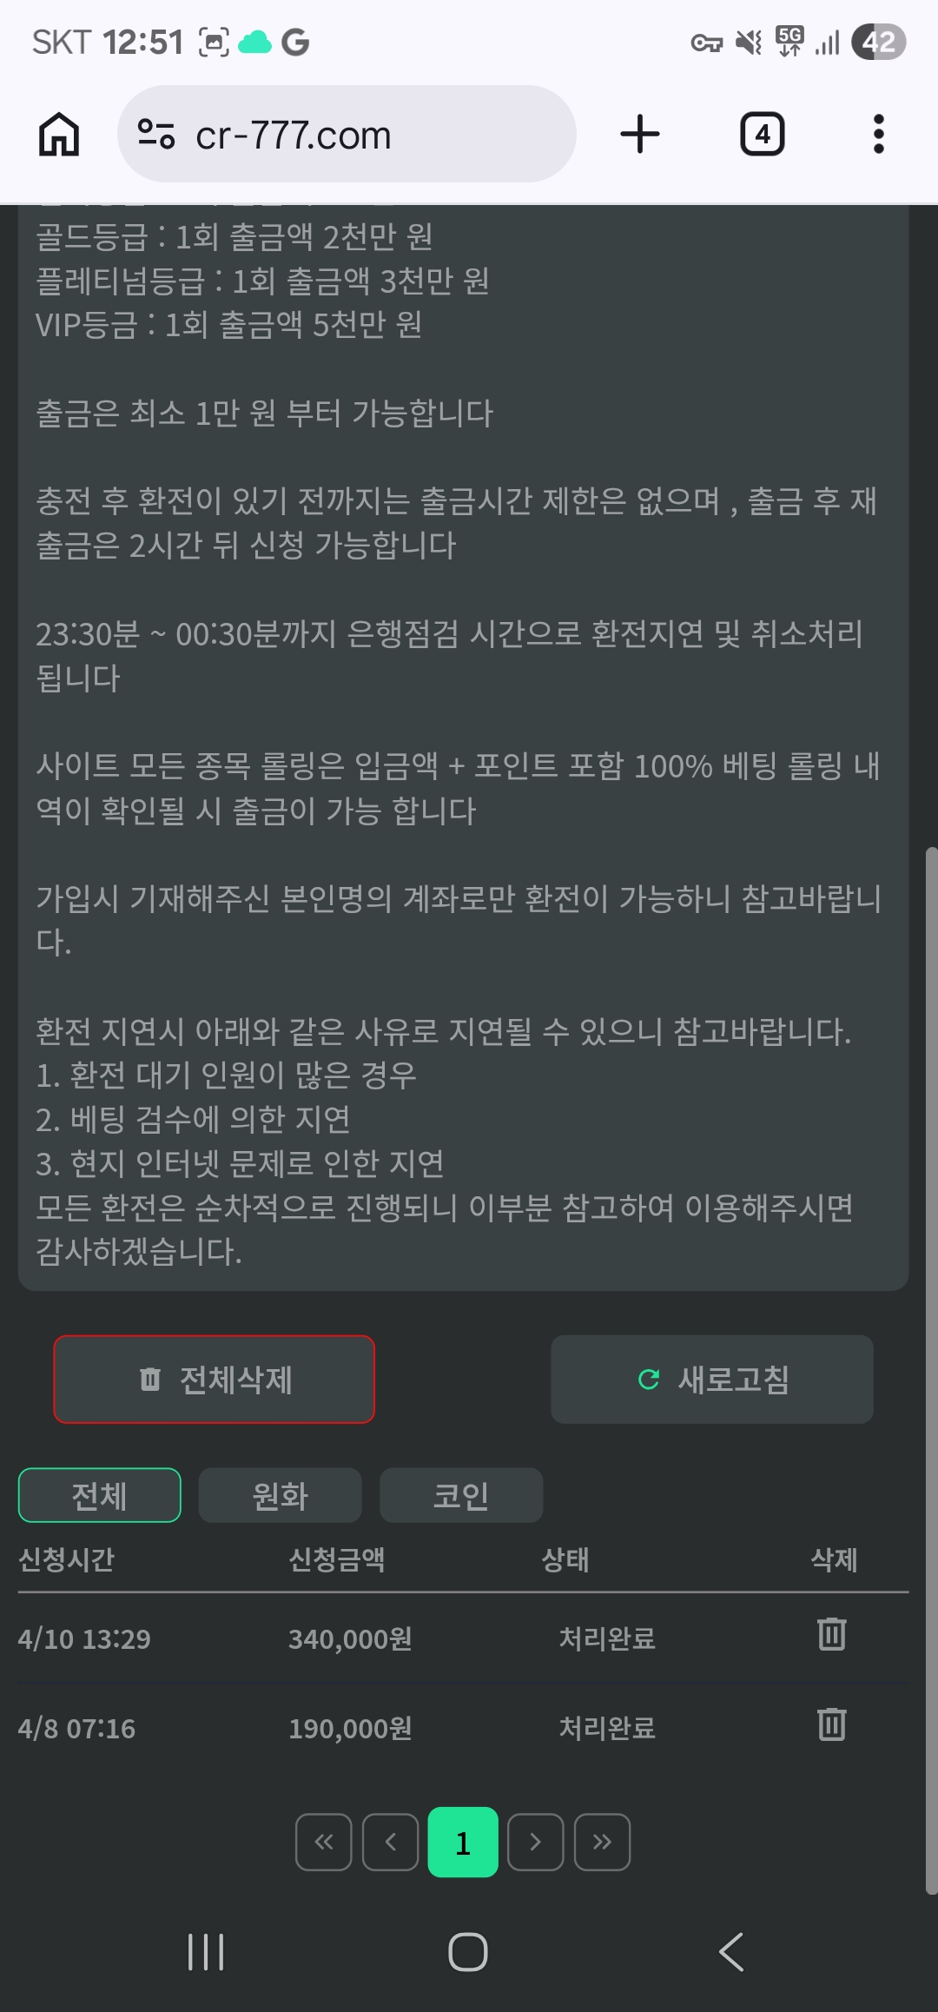
Task: Open the tab switcher showing 4
Action: tap(762, 135)
